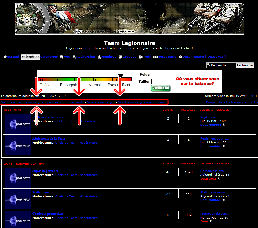The width and height of the screenshot is (258, 228).
Task: Click the Poids input field
Action: (162, 74)
